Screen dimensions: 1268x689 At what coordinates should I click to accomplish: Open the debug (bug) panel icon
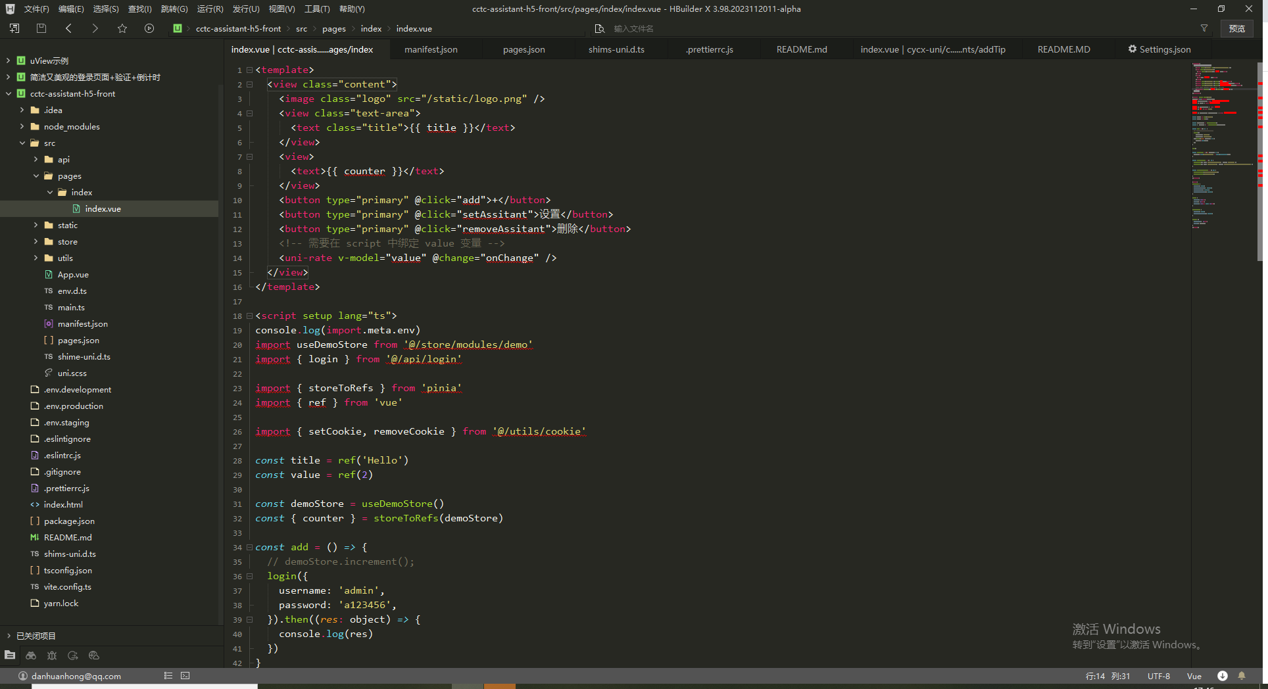pos(52,655)
